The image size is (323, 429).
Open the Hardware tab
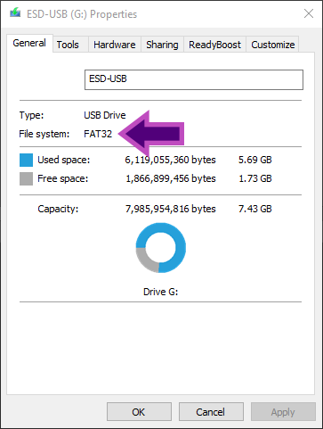[115, 45]
